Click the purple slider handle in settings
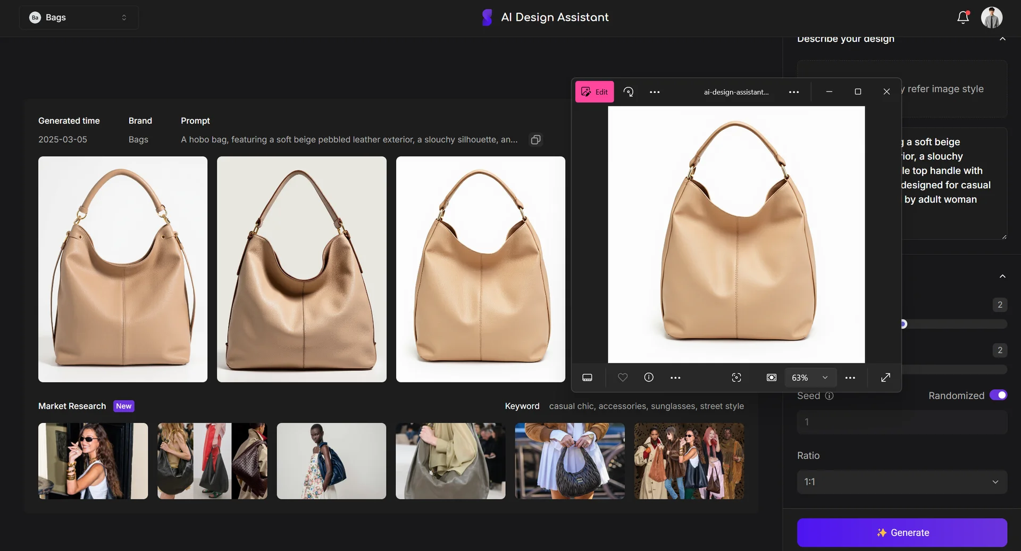This screenshot has width=1021, height=551. (902, 323)
